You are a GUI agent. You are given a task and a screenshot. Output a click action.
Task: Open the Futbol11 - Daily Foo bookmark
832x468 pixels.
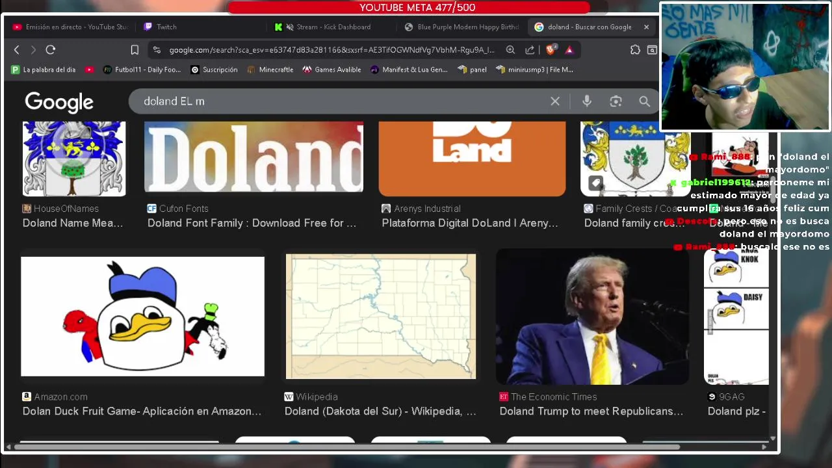[142, 70]
